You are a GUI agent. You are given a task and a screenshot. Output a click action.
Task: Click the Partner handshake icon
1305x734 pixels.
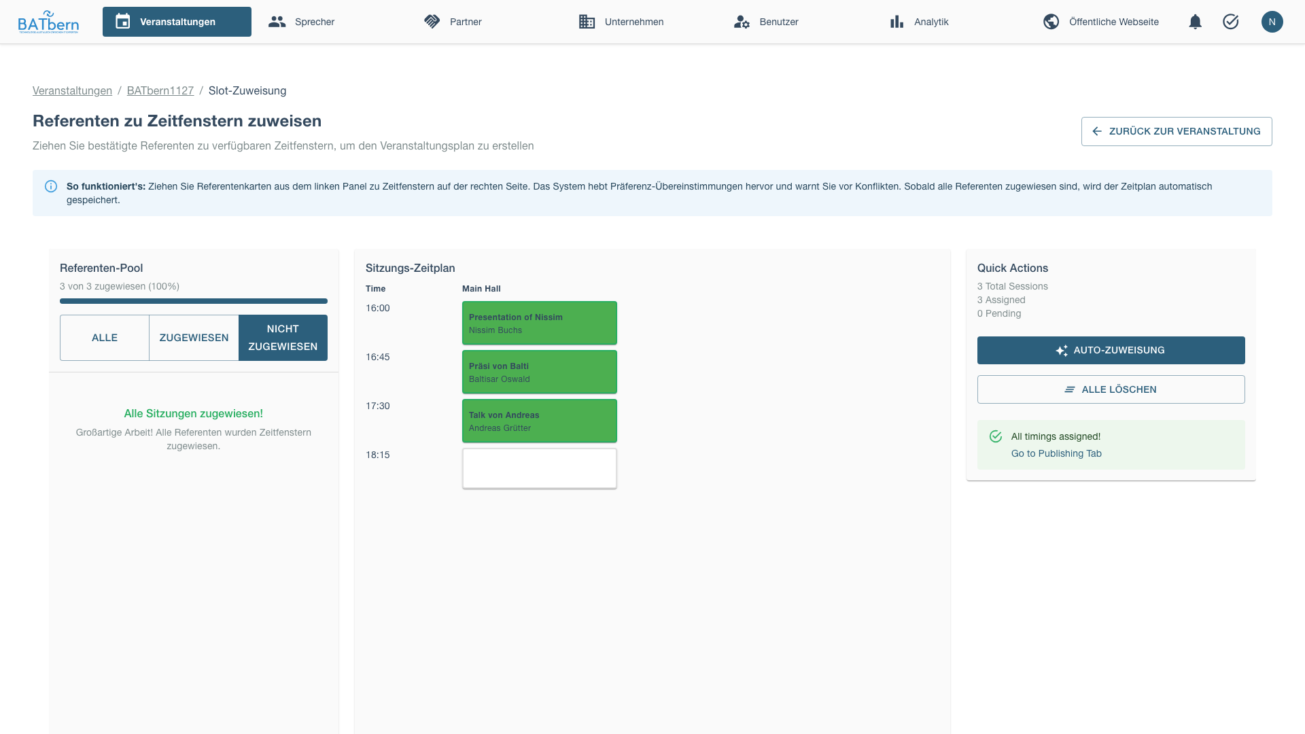click(x=432, y=22)
